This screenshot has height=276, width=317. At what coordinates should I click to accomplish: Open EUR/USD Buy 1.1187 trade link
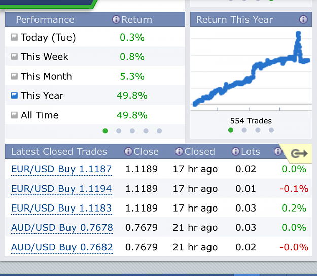61,169
